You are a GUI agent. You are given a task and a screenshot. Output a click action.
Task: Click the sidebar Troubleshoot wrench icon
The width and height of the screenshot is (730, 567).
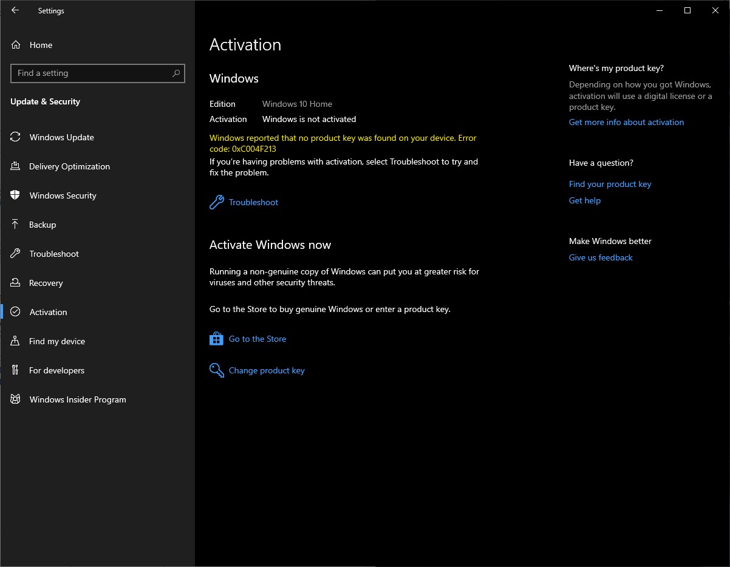pos(16,254)
